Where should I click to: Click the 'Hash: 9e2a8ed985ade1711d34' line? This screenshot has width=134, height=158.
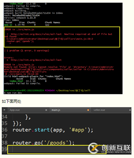pyautogui.click(x=22, y=15)
